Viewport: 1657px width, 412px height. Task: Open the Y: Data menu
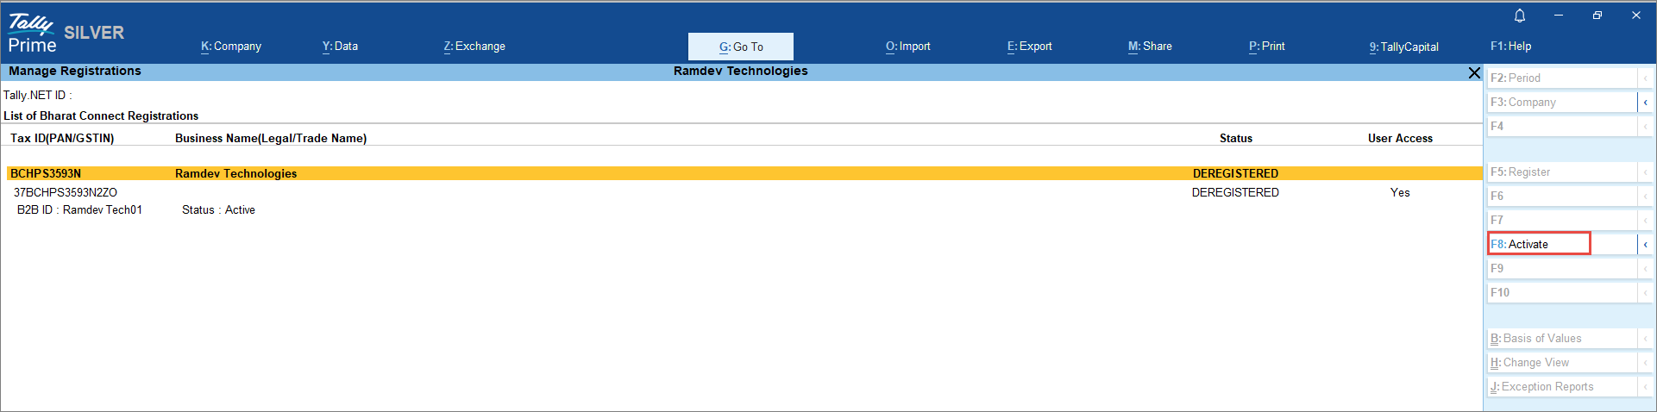(x=340, y=47)
